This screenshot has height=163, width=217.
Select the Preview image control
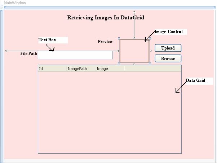point(134,51)
